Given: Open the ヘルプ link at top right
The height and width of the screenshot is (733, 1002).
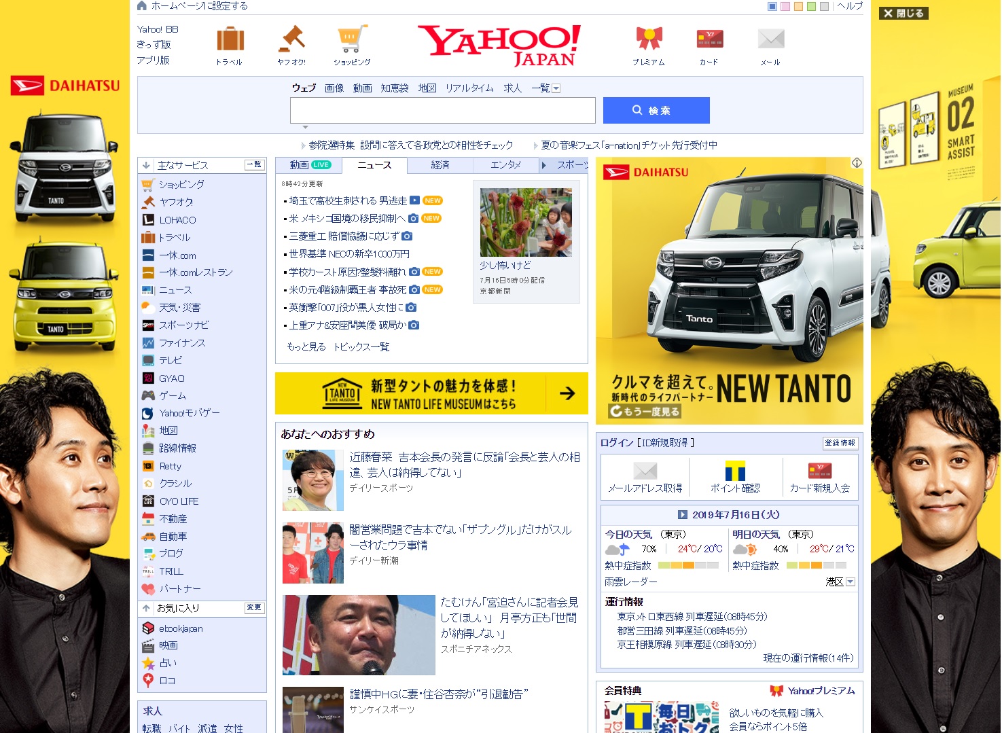Looking at the screenshot, I should (x=850, y=6).
